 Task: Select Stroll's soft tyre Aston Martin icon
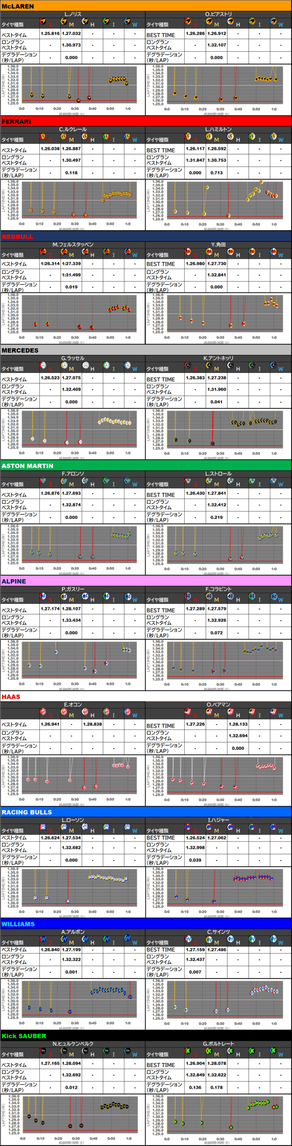click(188, 481)
